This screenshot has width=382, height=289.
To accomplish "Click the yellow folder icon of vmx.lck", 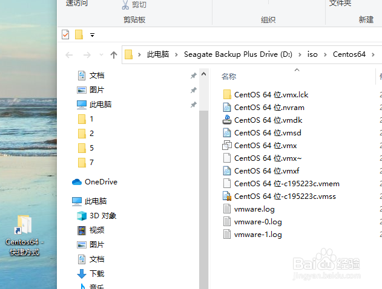I will click(227, 95).
